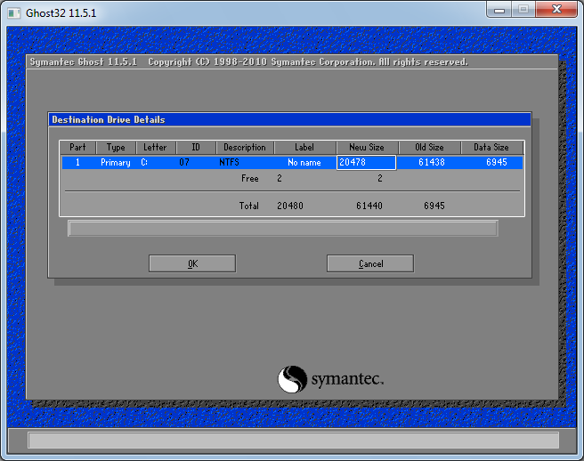Select the Part column header
The image size is (584, 461).
coord(77,148)
